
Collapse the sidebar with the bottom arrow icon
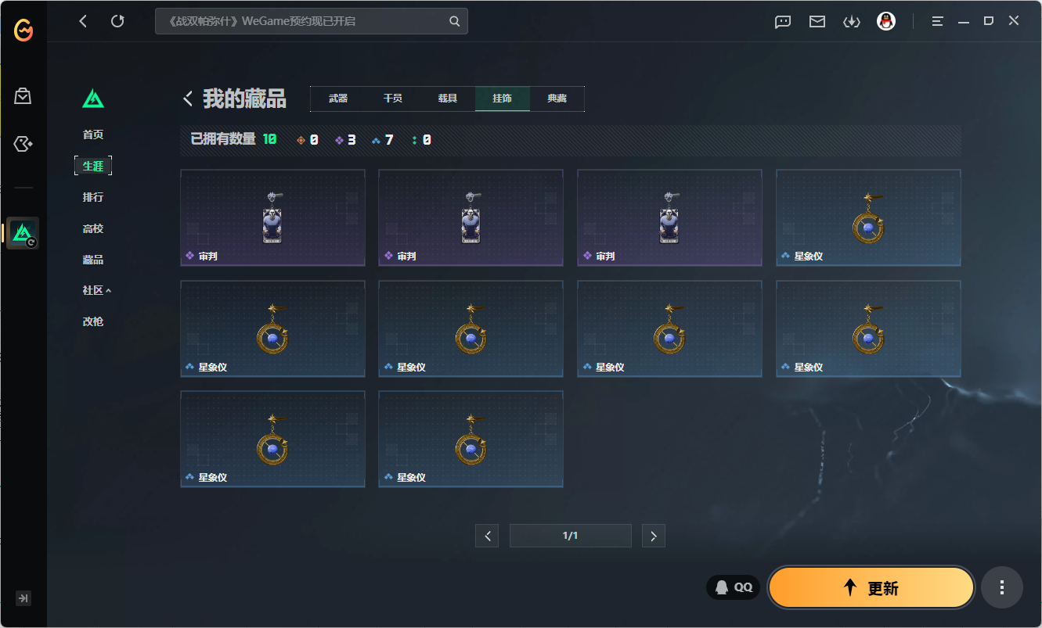click(23, 598)
